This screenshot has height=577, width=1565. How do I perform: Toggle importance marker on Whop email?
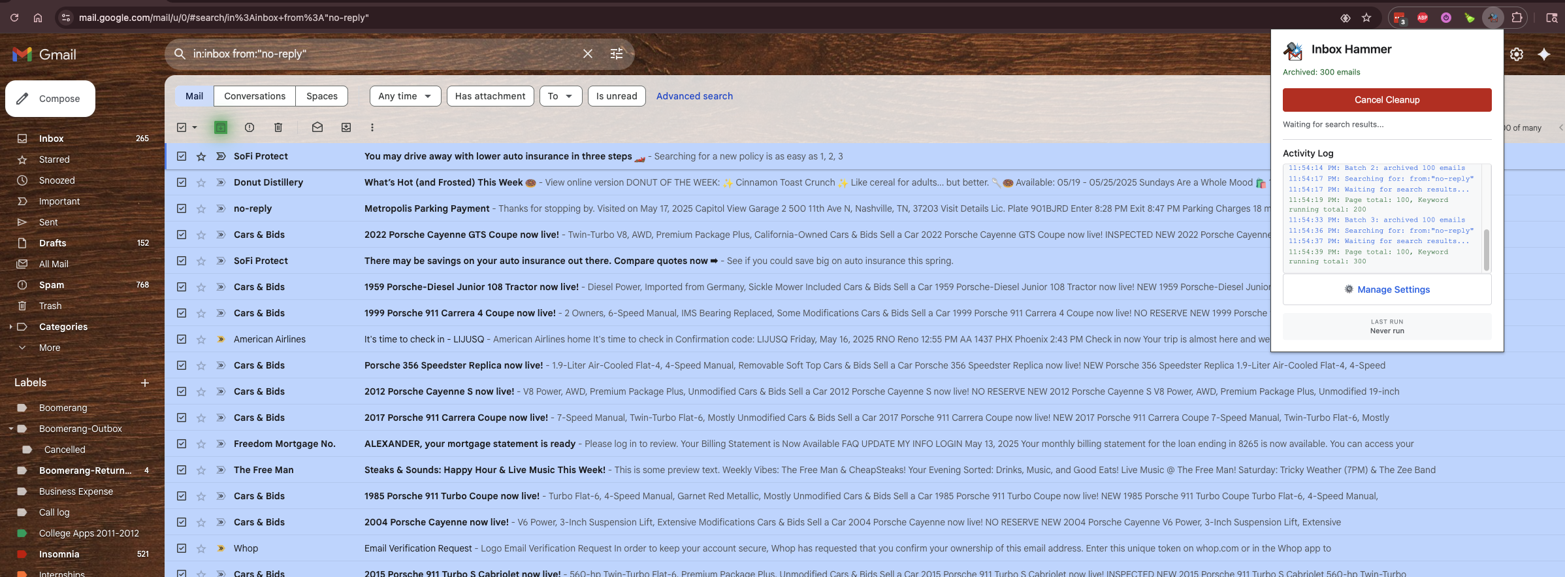[x=221, y=548]
